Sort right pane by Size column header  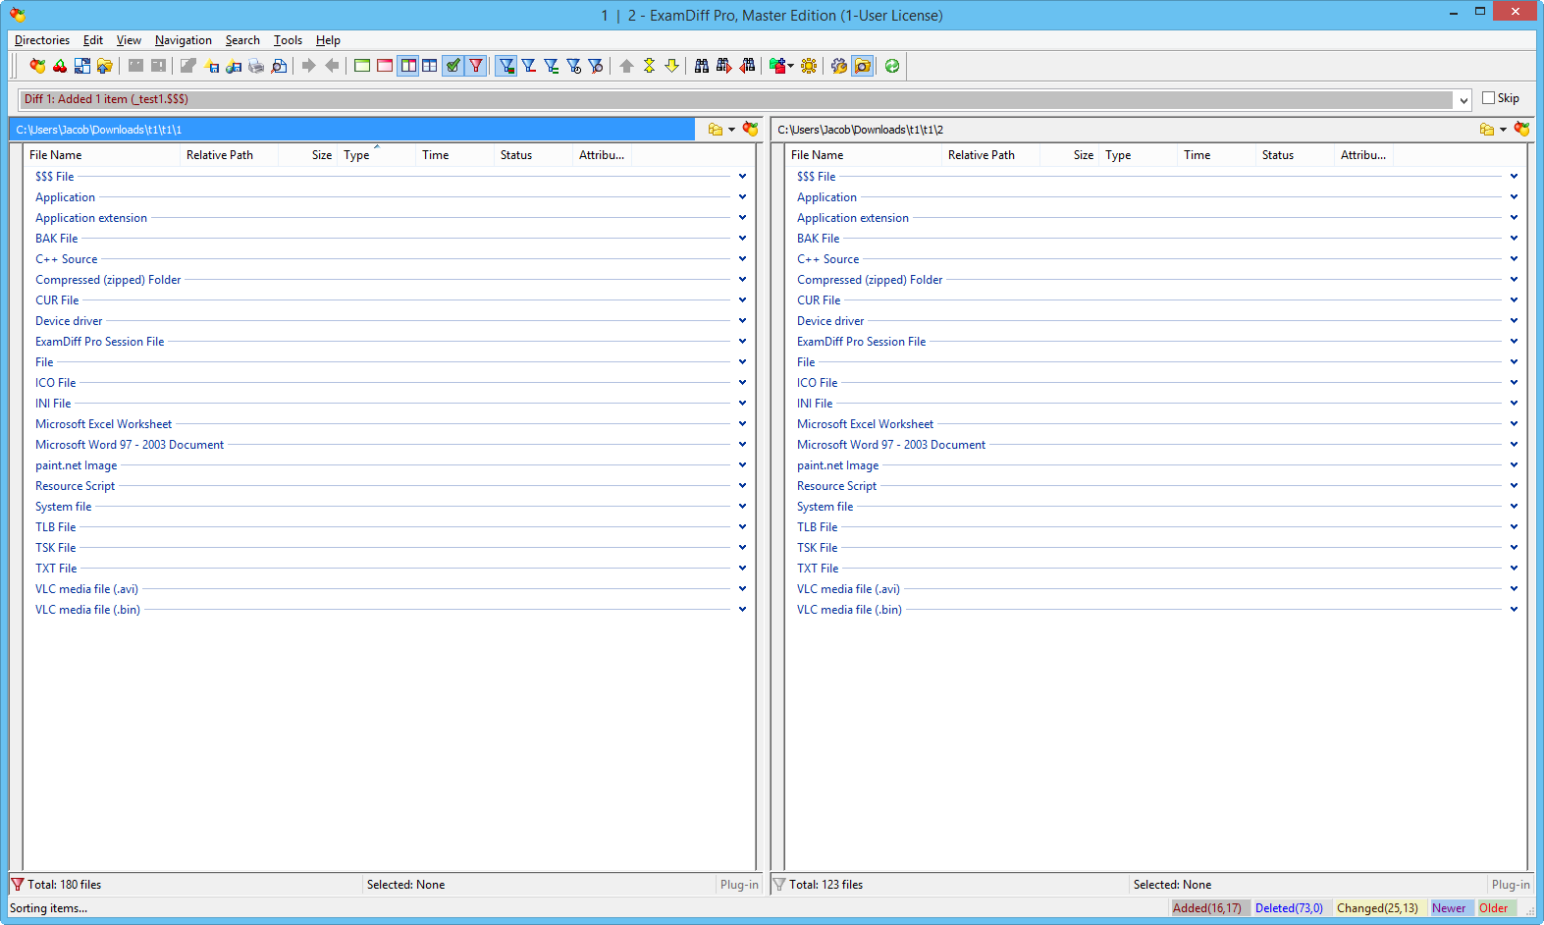point(1071,155)
